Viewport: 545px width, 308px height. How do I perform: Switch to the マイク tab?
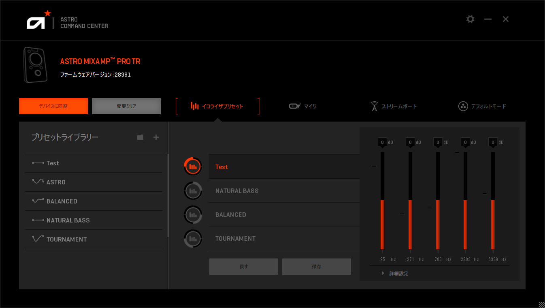[x=303, y=106]
